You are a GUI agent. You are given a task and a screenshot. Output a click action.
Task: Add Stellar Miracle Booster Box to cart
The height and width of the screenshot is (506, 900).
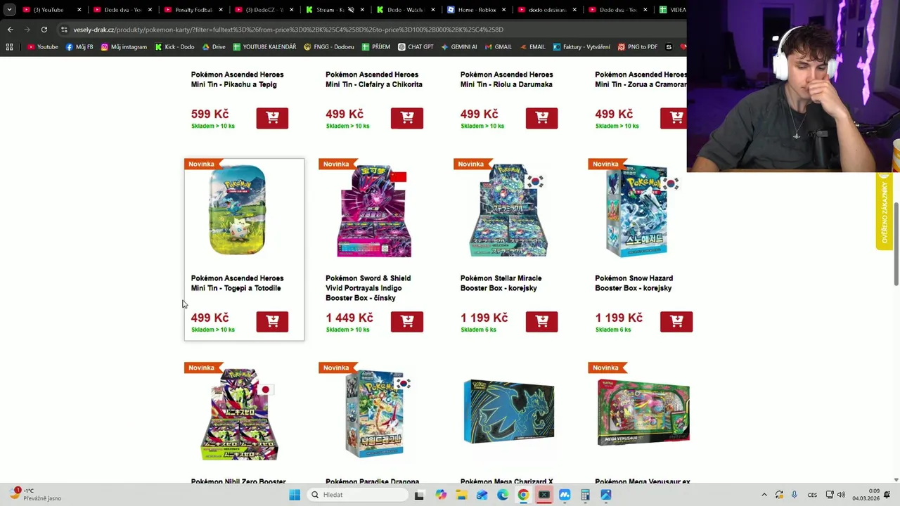541,321
